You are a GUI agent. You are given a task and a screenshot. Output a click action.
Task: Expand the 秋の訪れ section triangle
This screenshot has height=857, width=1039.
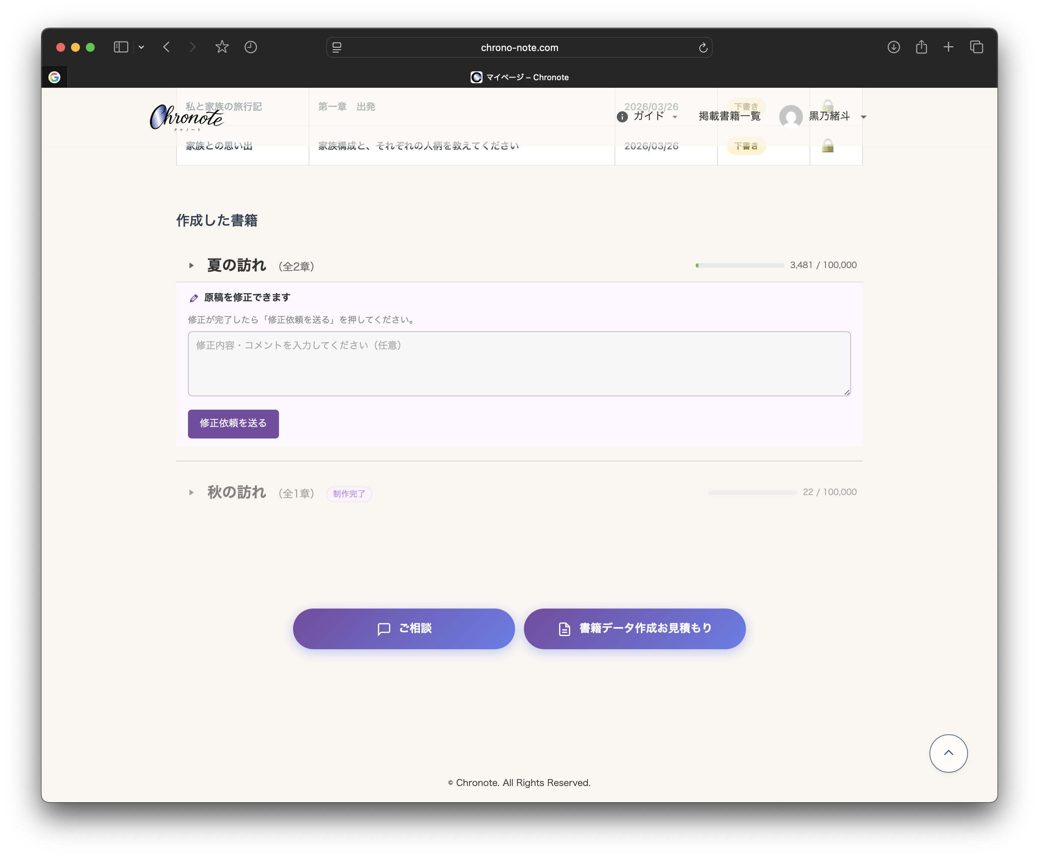[192, 492]
